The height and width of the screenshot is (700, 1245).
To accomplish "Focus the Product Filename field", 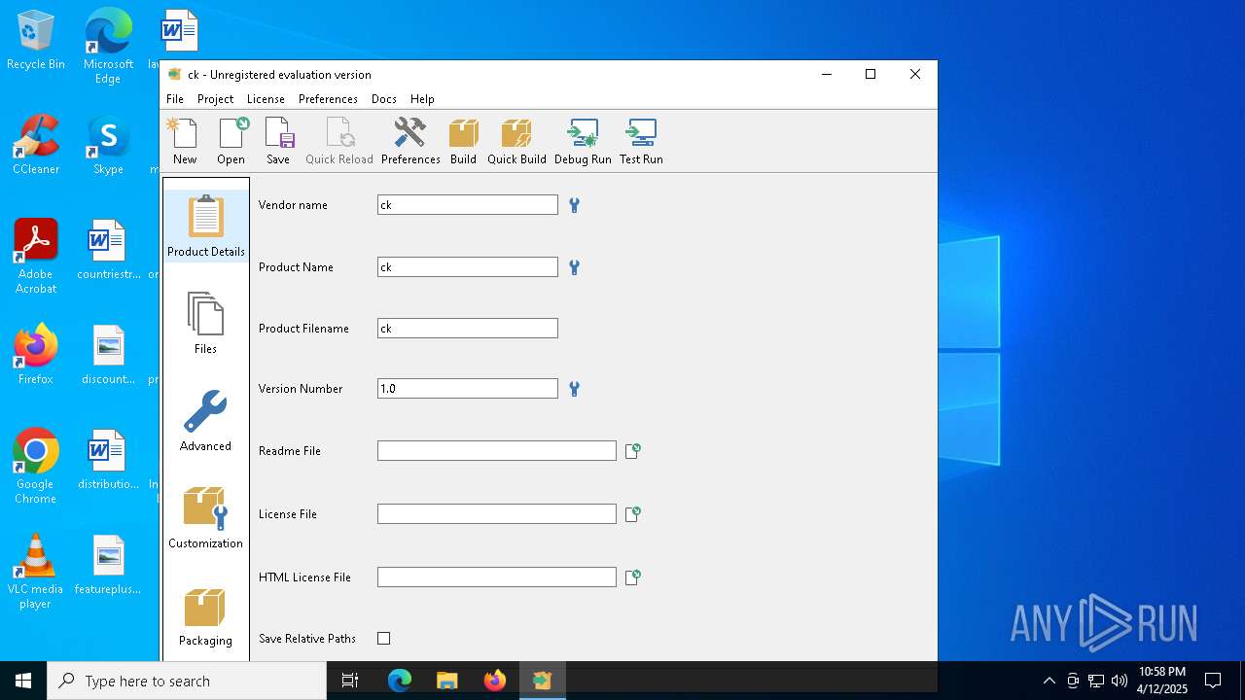I will pyautogui.click(x=468, y=329).
